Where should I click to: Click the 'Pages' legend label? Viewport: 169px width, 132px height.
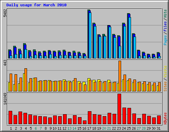tap(165, 40)
